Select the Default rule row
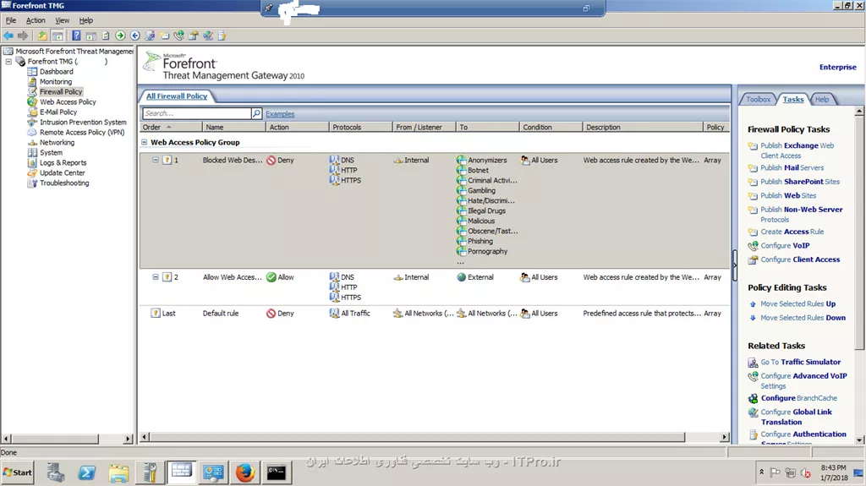 point(435,313)
